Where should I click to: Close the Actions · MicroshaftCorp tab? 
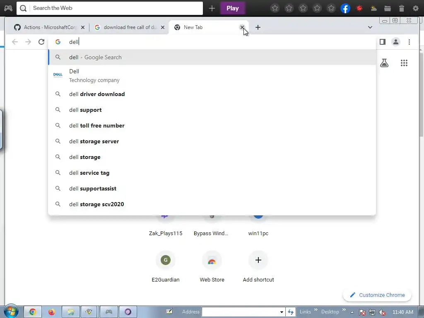(x=83, y=27)
